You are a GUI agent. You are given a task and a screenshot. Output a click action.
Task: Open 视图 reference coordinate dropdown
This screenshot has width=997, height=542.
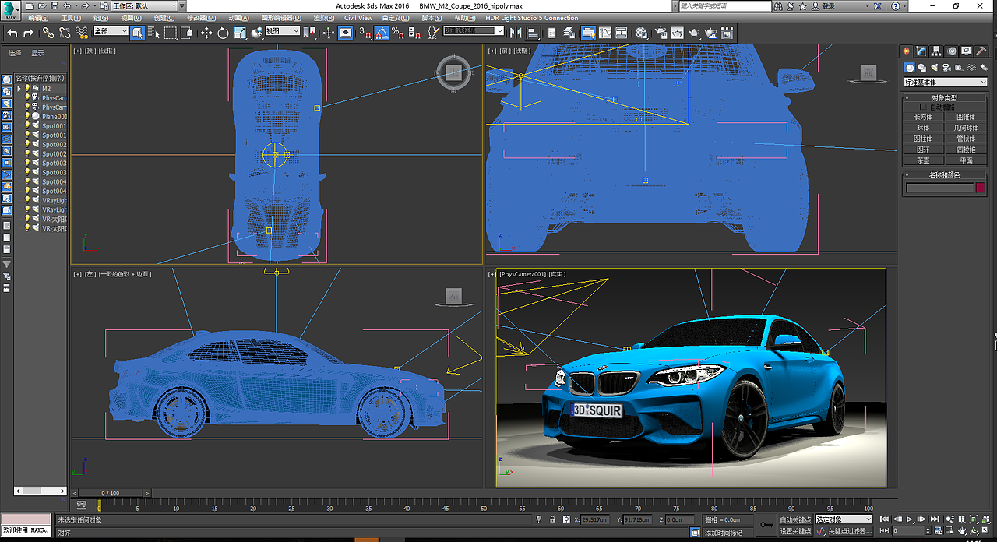[x=282, y=31]
